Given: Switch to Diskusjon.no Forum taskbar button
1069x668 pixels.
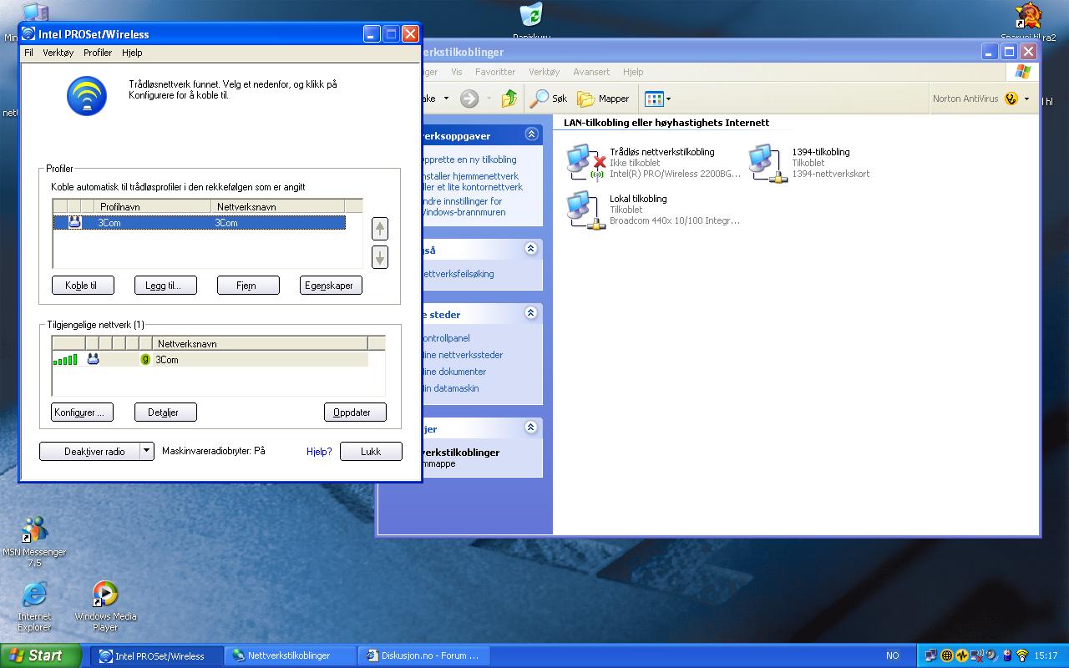Looking at the screenshot, I should (423, 655).
